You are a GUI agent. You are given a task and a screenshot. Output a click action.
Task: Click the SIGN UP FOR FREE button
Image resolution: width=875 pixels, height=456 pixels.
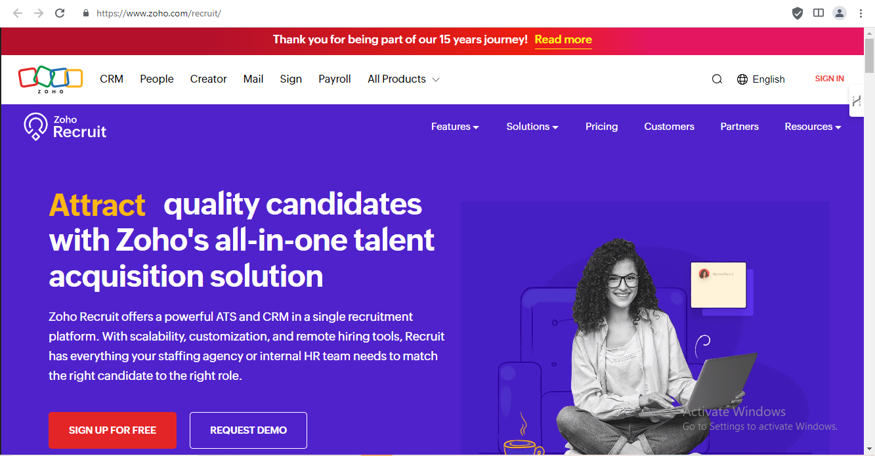click(112, 430)
